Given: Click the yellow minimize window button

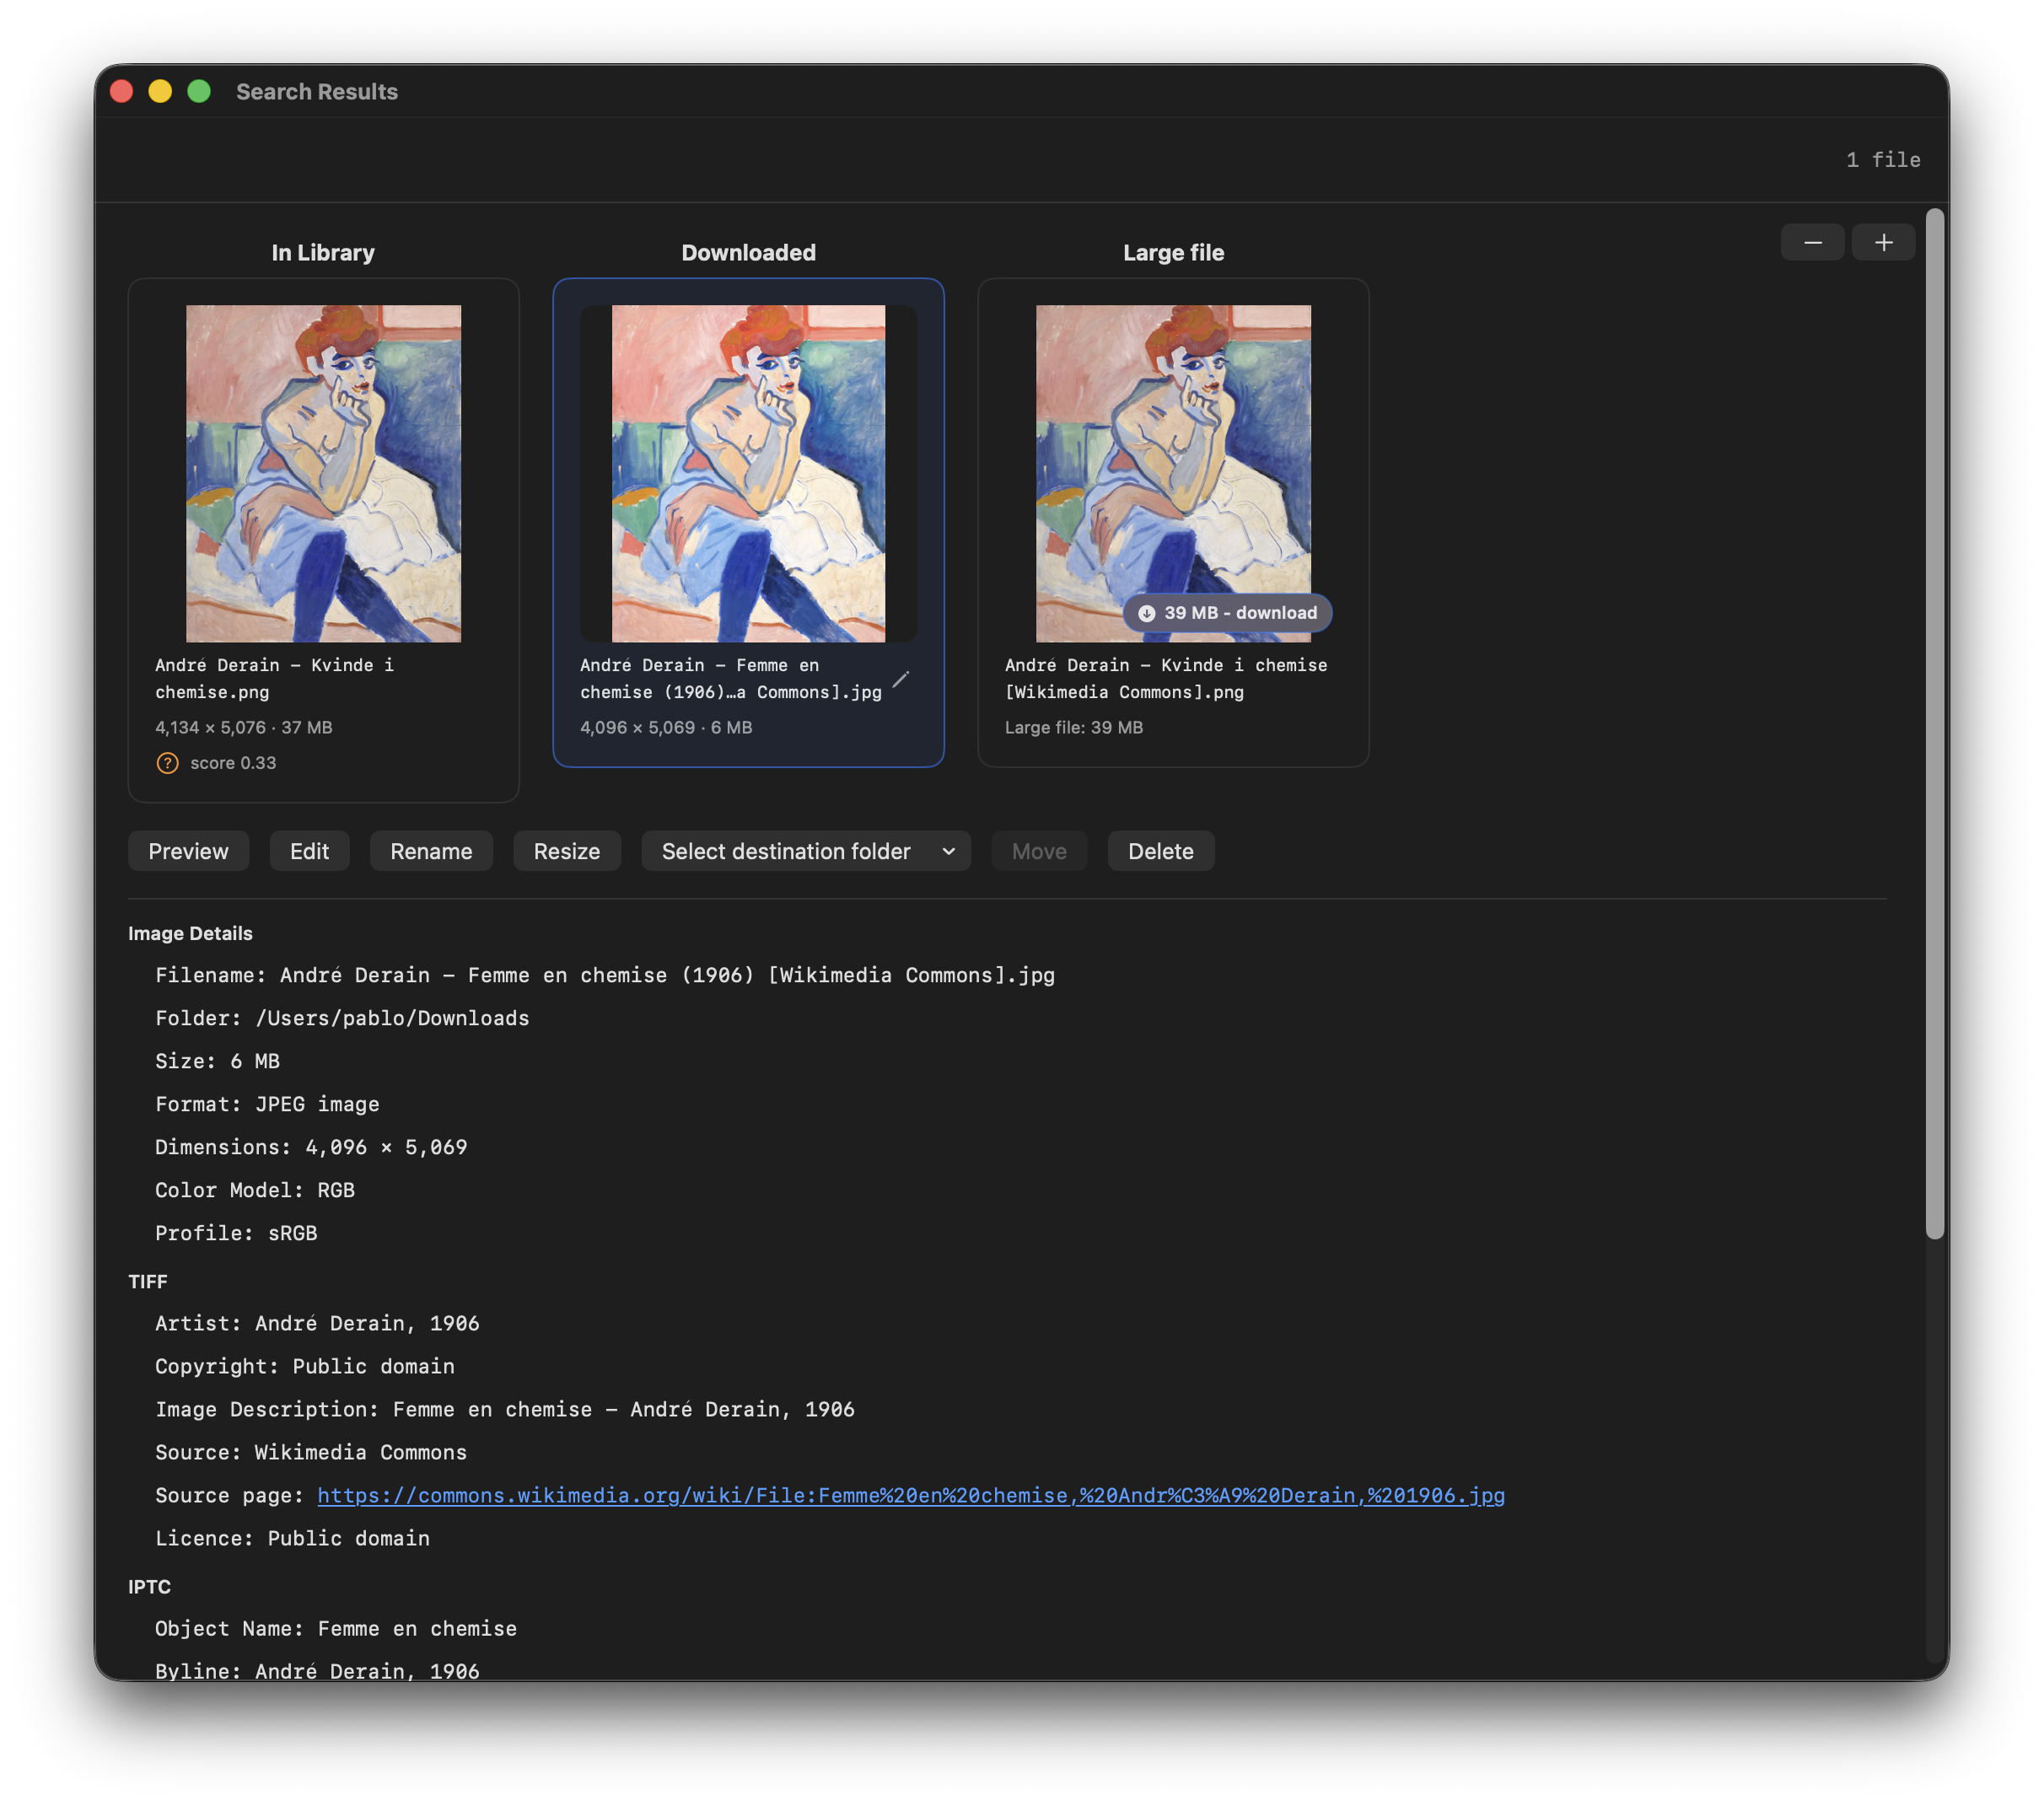Looking at the screenshot, I should pyautogui.click(x=160, y=91).
